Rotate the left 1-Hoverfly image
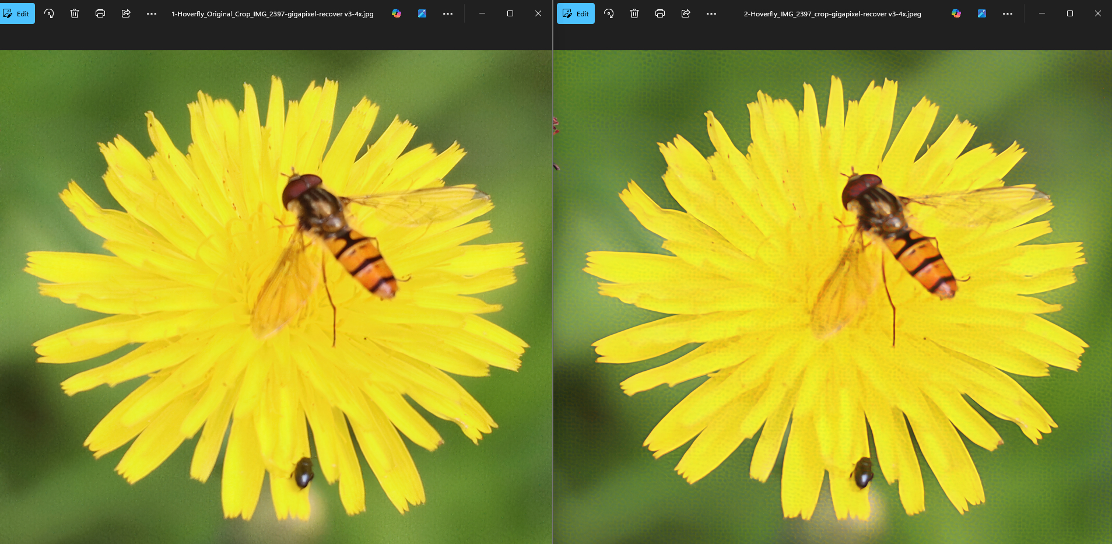 pyautogui.click(x=49, y=13)
